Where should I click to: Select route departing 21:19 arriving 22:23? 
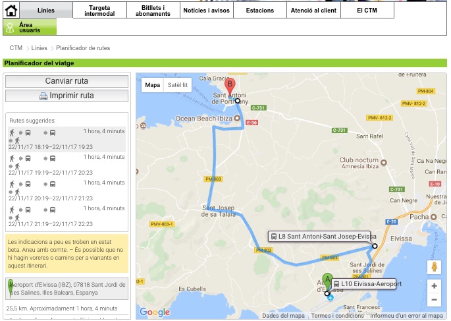point(66,216)
